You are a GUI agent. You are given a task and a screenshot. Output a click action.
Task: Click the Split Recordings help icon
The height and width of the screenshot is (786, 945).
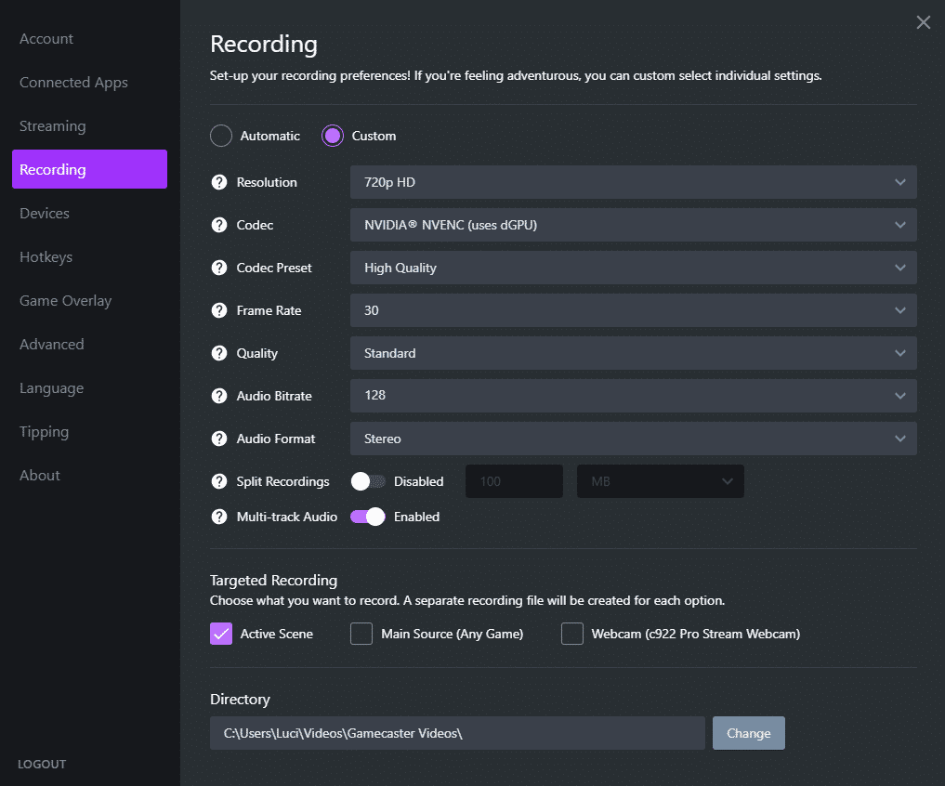(219, 481)
